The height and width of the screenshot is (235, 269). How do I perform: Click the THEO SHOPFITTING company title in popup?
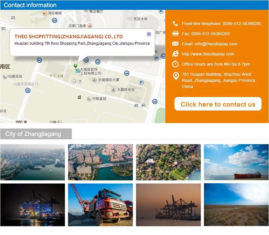point(68,37)
